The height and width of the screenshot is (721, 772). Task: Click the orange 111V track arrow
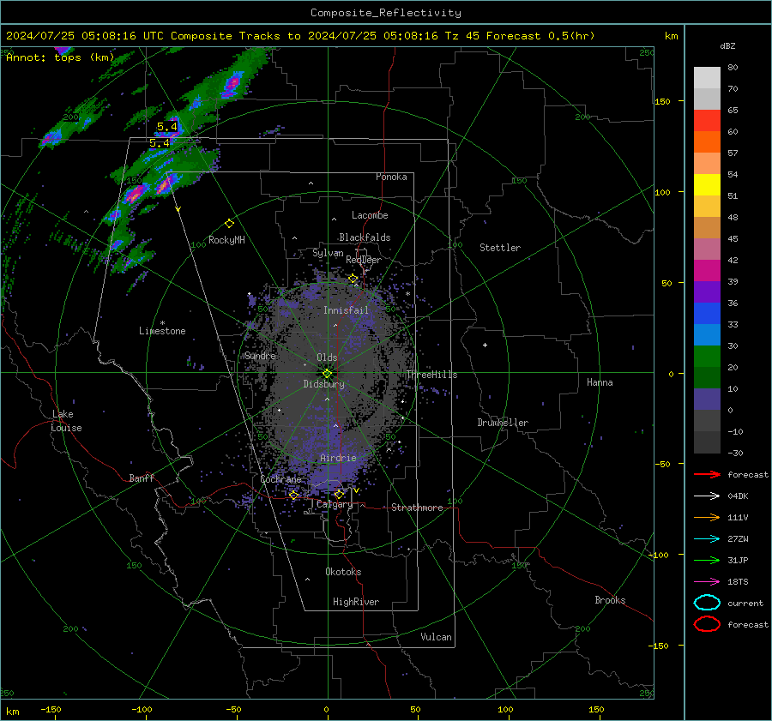click(707, 517)
